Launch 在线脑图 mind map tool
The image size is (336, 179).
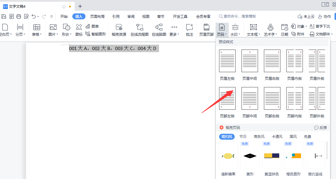pos(159,30)
